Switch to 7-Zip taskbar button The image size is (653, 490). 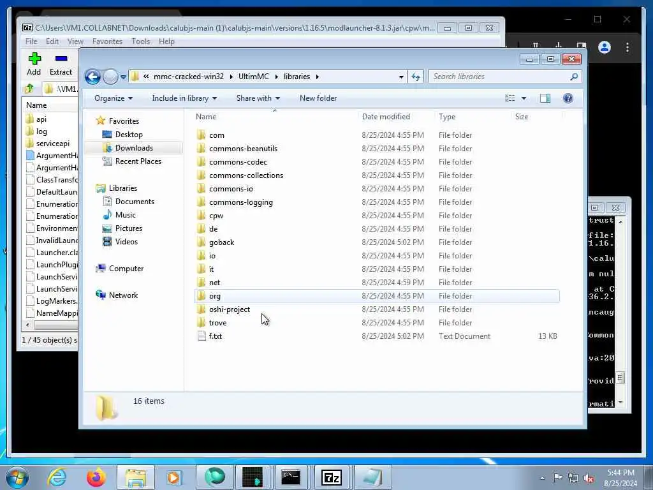pos(332,477)
